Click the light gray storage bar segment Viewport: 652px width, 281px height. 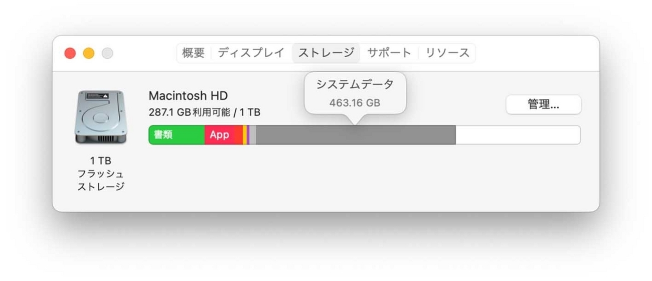pyautogui.click(x=253, y=135)
